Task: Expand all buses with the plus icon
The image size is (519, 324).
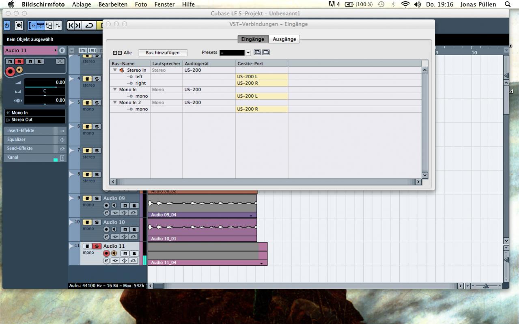Action: point(115,53)
